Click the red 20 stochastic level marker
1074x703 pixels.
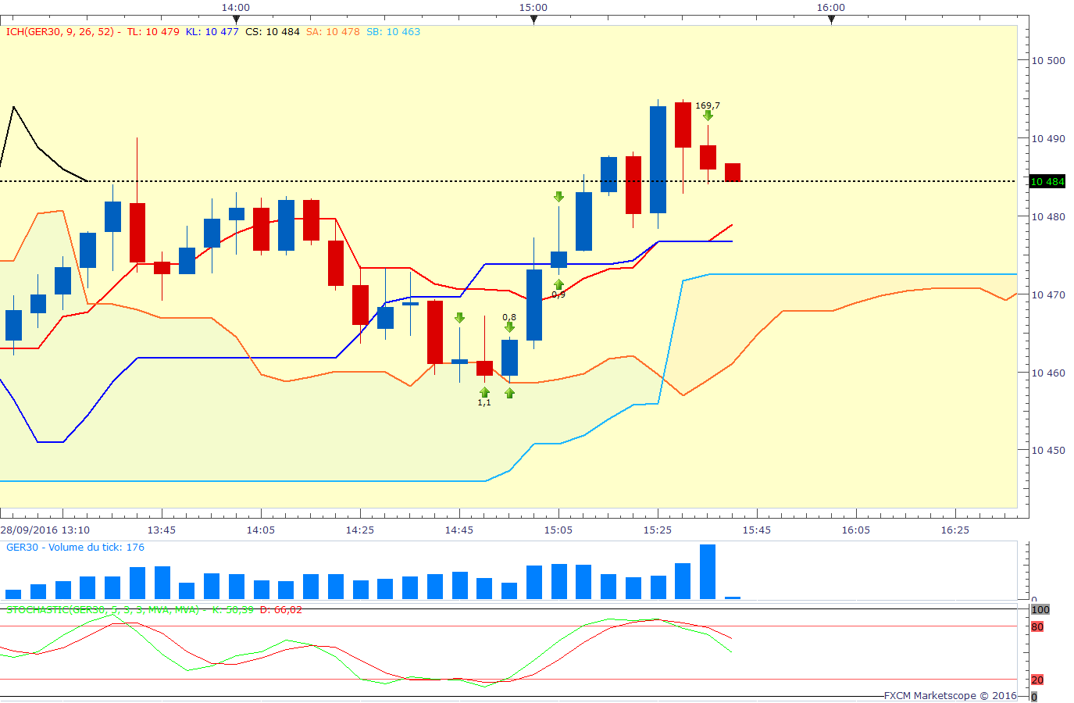tap(1037, 680)
